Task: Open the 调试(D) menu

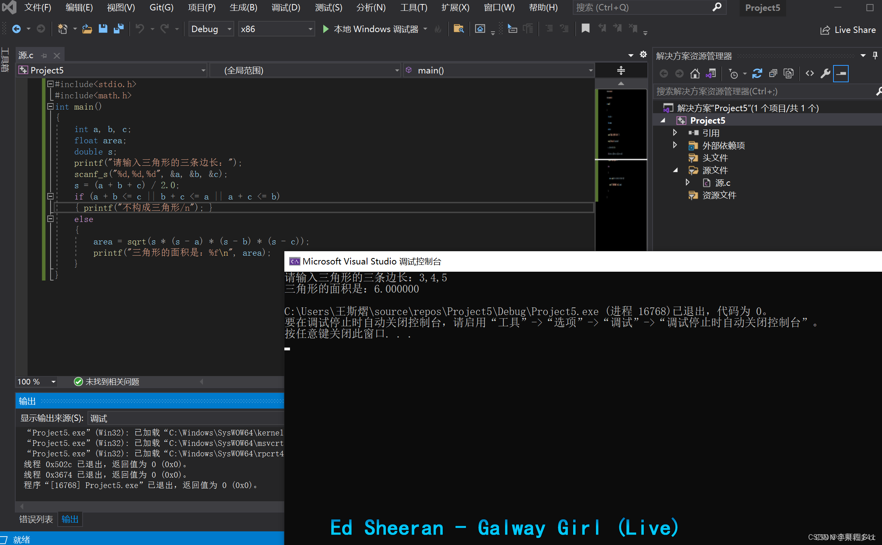Action: 286,7
